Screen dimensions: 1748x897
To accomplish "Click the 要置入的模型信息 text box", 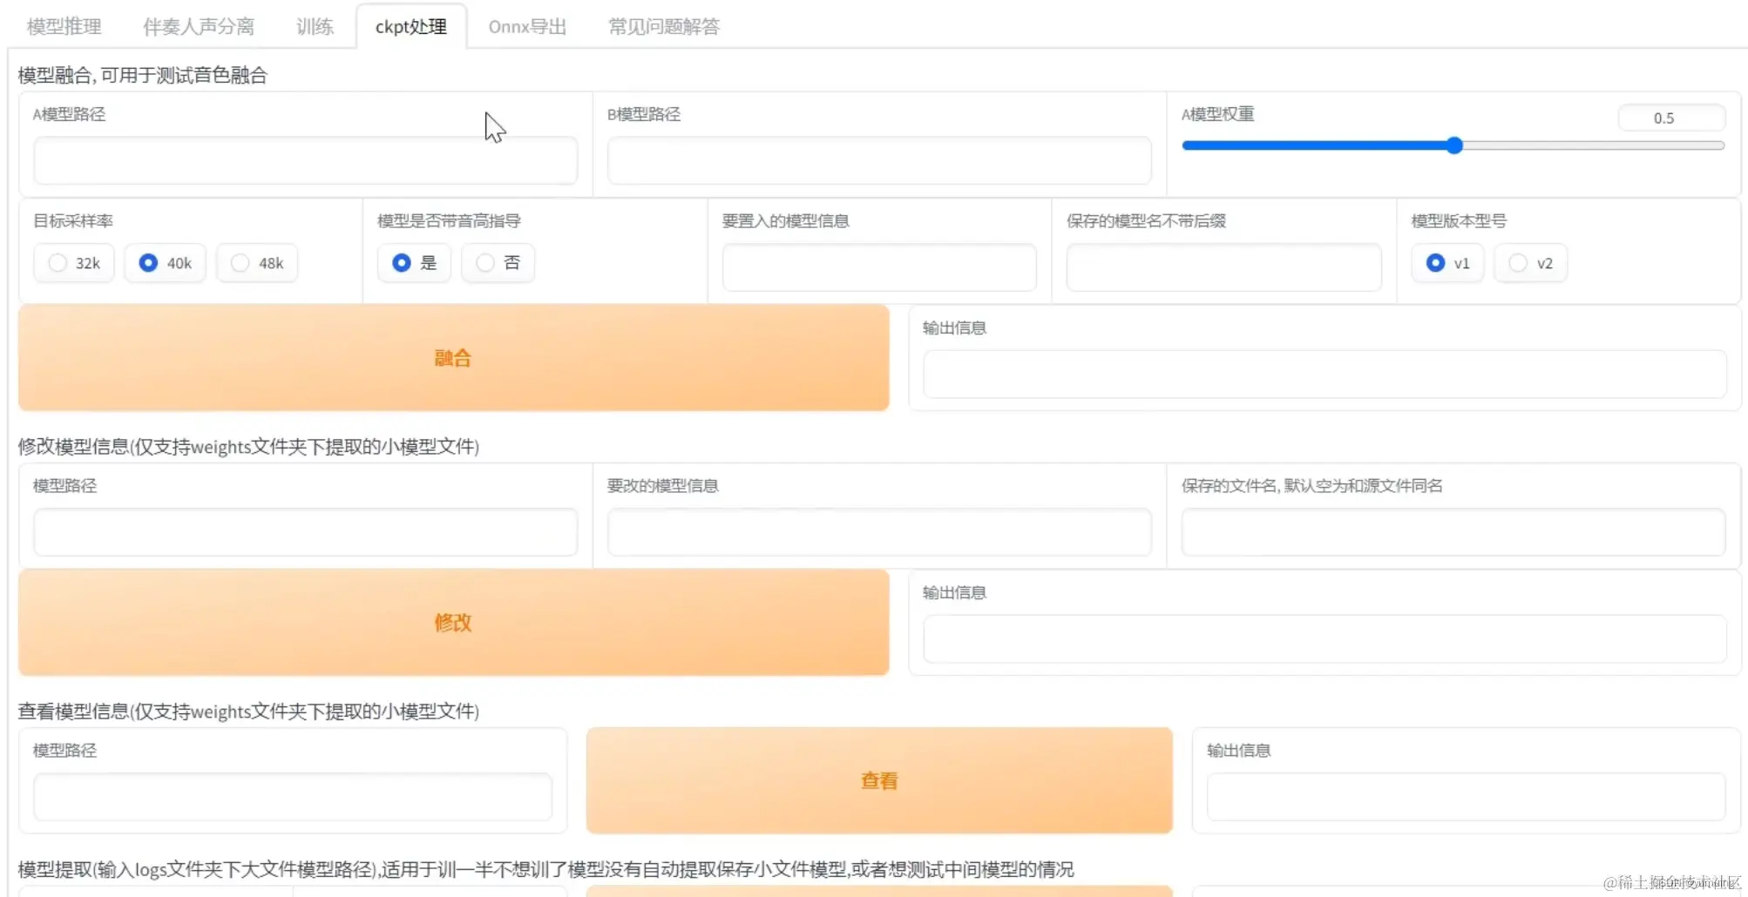I will click(x=877, y=267).
